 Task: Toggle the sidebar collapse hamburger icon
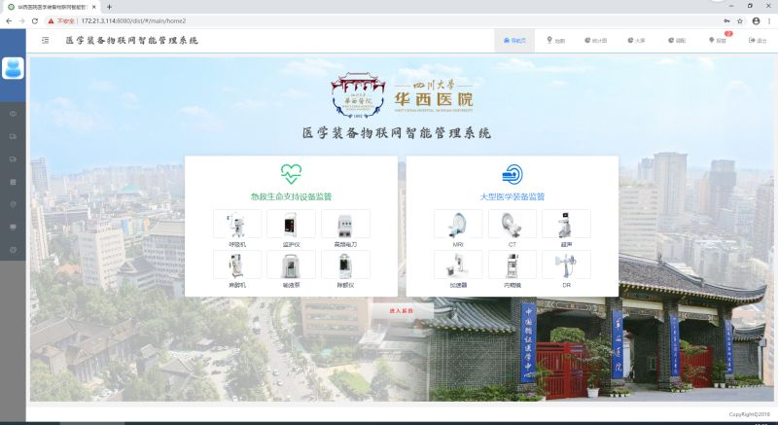coord(45,41)
